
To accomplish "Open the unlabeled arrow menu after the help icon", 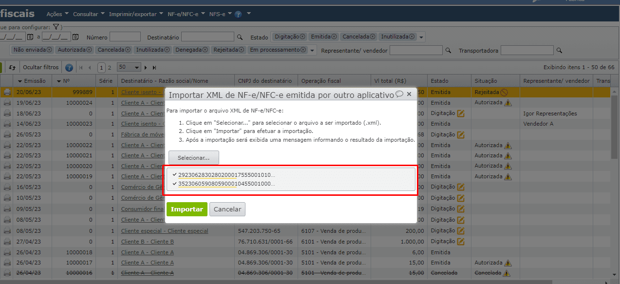I will [x=249, y=14].
